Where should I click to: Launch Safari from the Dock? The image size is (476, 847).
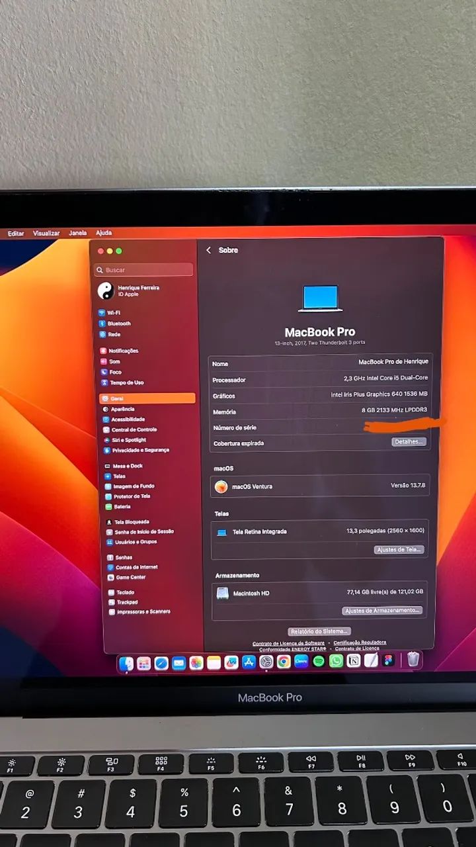(161, 662)
